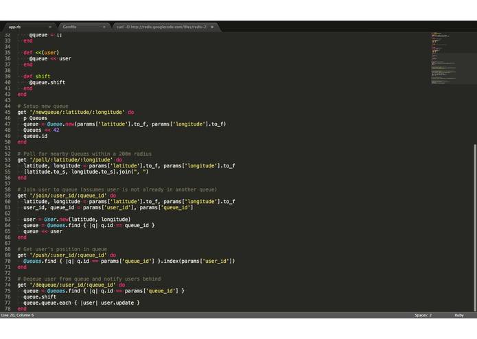Place cursor on '# Setup new queue' comment
Screen dimensions: 477x339
(43, 106)
